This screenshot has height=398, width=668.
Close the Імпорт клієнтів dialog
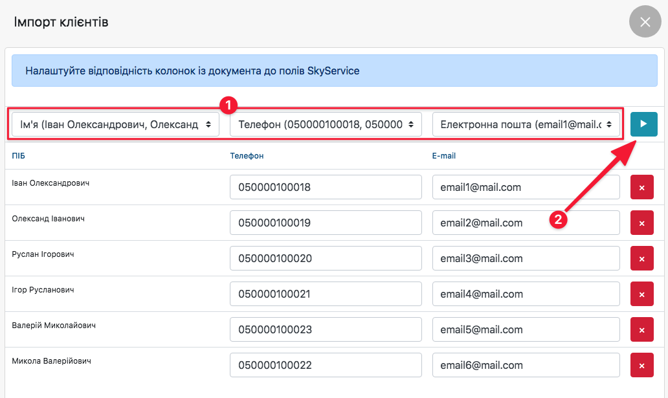click(x=645, y=22)
